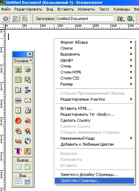Screen dimensions: 139x191
Task: Click the red-blue double T icon
Action: [x=18, y=151]
